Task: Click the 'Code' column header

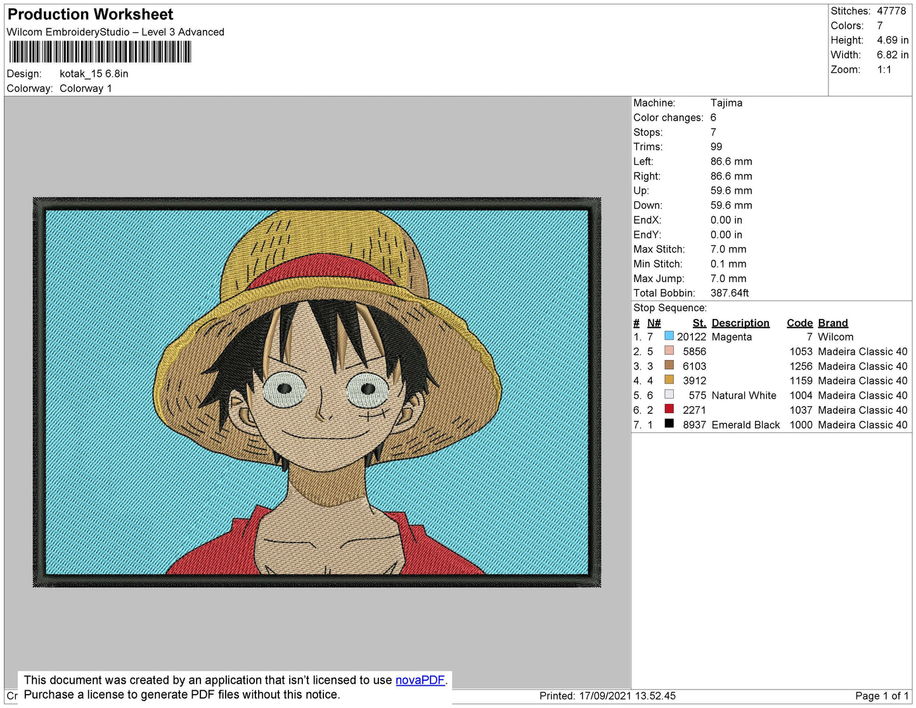Action: pyautogui.click(x=799, y=323)
